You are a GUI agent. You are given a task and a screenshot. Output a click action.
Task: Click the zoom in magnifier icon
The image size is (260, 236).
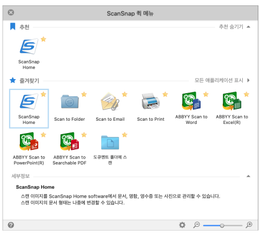249,225
